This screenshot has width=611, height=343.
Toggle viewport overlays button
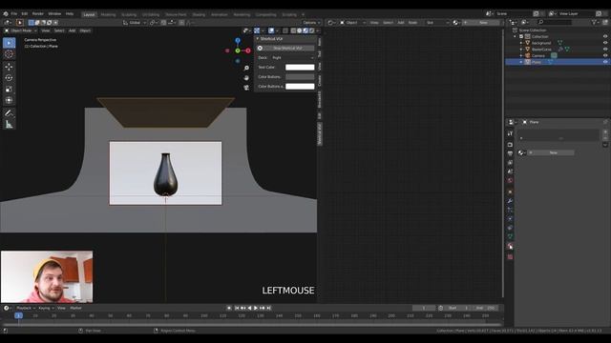coord(271,30)
